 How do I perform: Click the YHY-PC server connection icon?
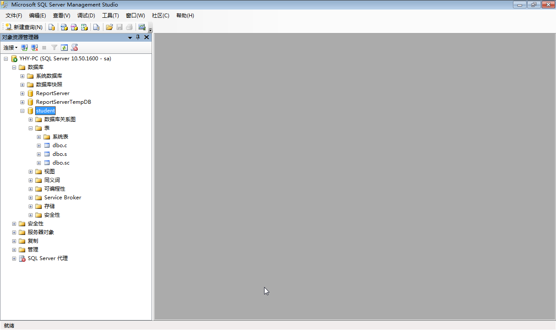14,59
